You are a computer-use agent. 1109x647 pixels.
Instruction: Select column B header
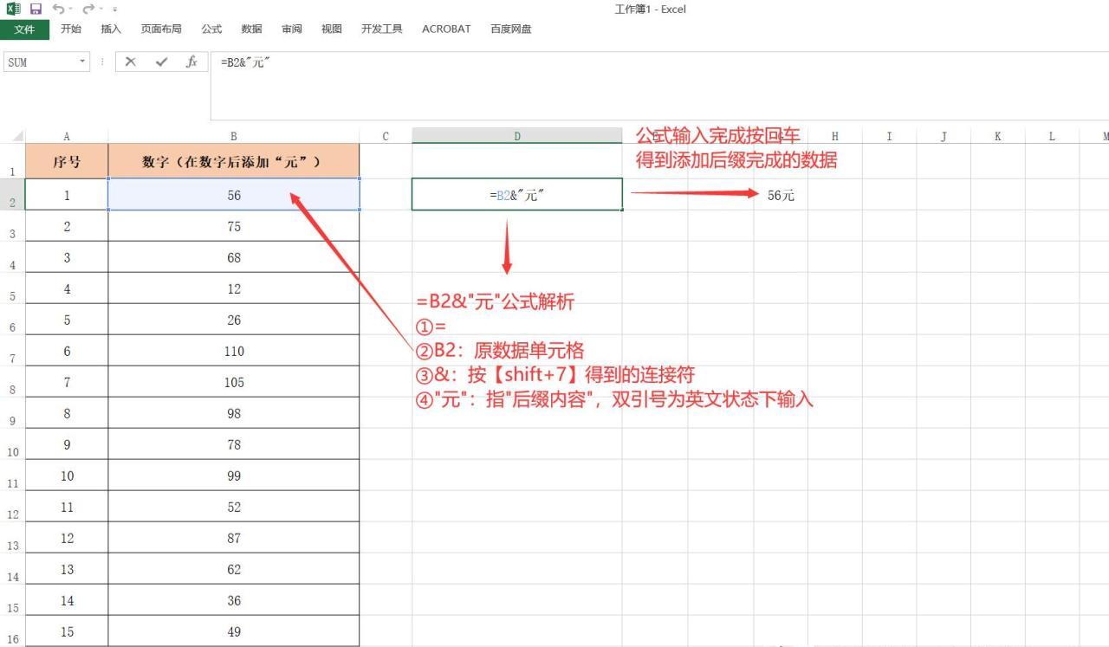point(234,136)
